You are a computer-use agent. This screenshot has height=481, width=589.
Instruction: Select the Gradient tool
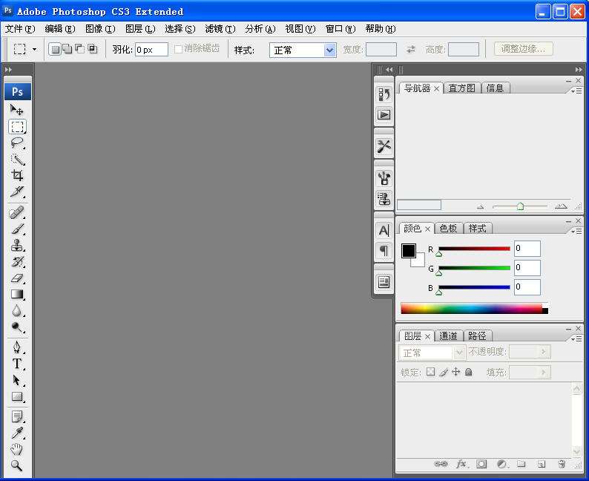tap(17, 294)
